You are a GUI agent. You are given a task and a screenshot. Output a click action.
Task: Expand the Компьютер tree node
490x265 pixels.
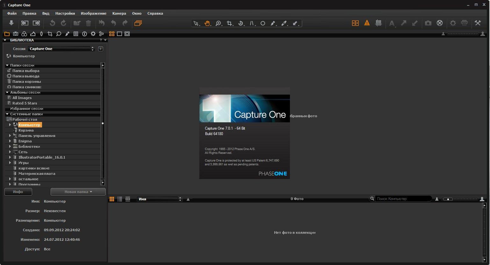click(10, 125)
